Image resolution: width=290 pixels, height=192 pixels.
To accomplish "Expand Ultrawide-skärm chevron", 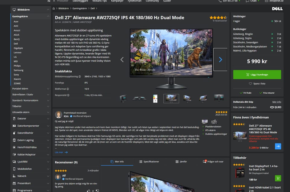I will tap(48, 112).
